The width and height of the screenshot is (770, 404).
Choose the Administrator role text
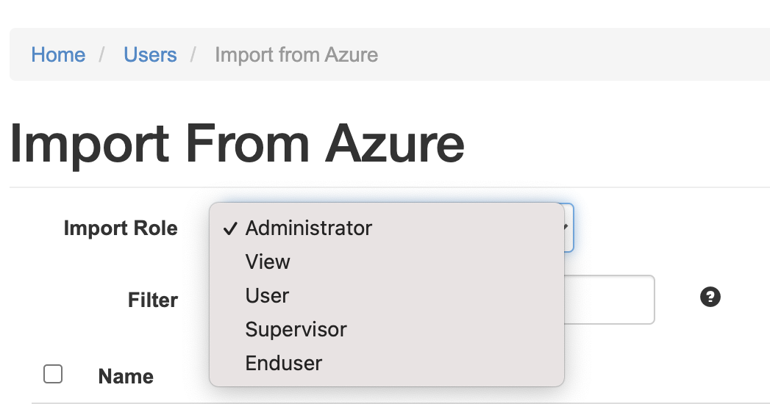point(309,228)
